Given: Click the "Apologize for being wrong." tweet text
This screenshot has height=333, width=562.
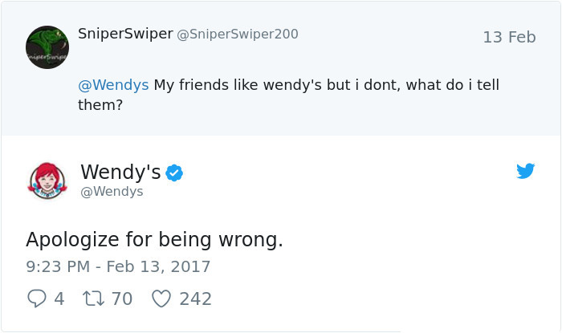Looking at the screenshot, I should 154,239.
